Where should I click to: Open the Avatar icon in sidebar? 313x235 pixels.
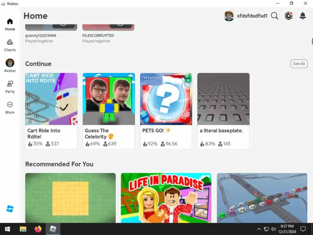(x=10, y=63)
